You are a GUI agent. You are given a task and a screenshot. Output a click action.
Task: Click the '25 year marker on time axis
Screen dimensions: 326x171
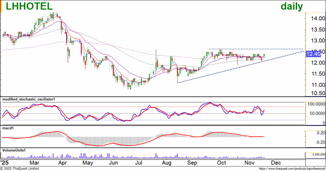coord(5,162)
